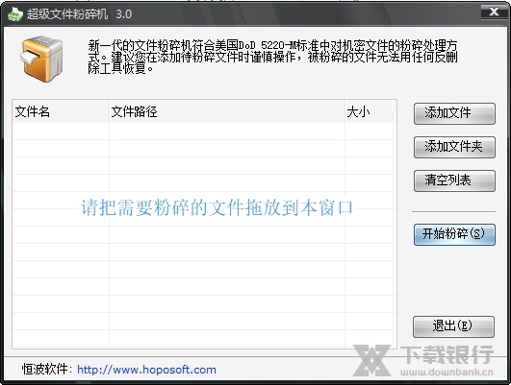Click the 添加文件 button
Screen dimensions: 511x385
pyautogui.click(x=454, y=113)
